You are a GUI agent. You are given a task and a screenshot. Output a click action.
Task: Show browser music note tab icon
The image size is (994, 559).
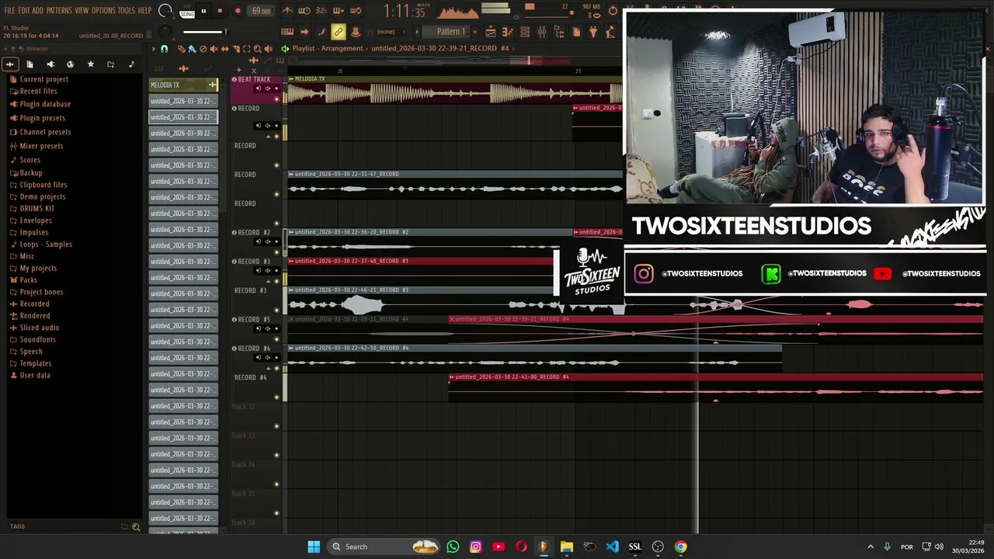pyautogui.click(x=131, y=64)
